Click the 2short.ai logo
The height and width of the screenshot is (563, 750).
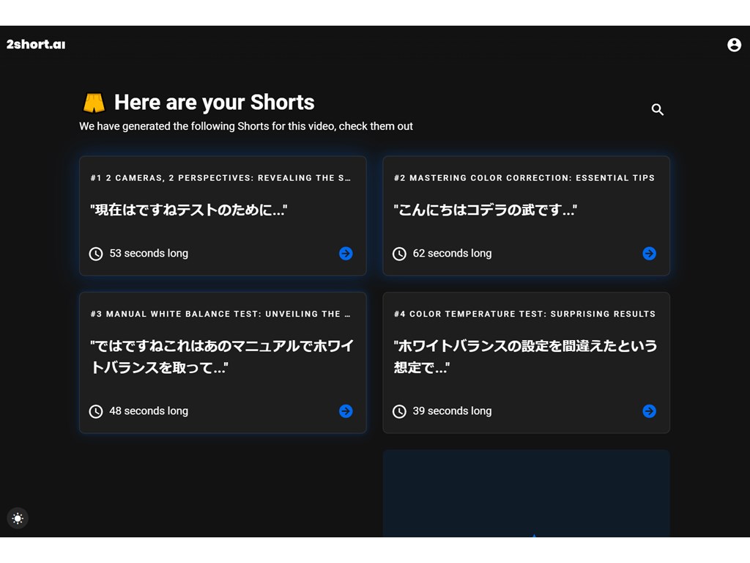36,45
